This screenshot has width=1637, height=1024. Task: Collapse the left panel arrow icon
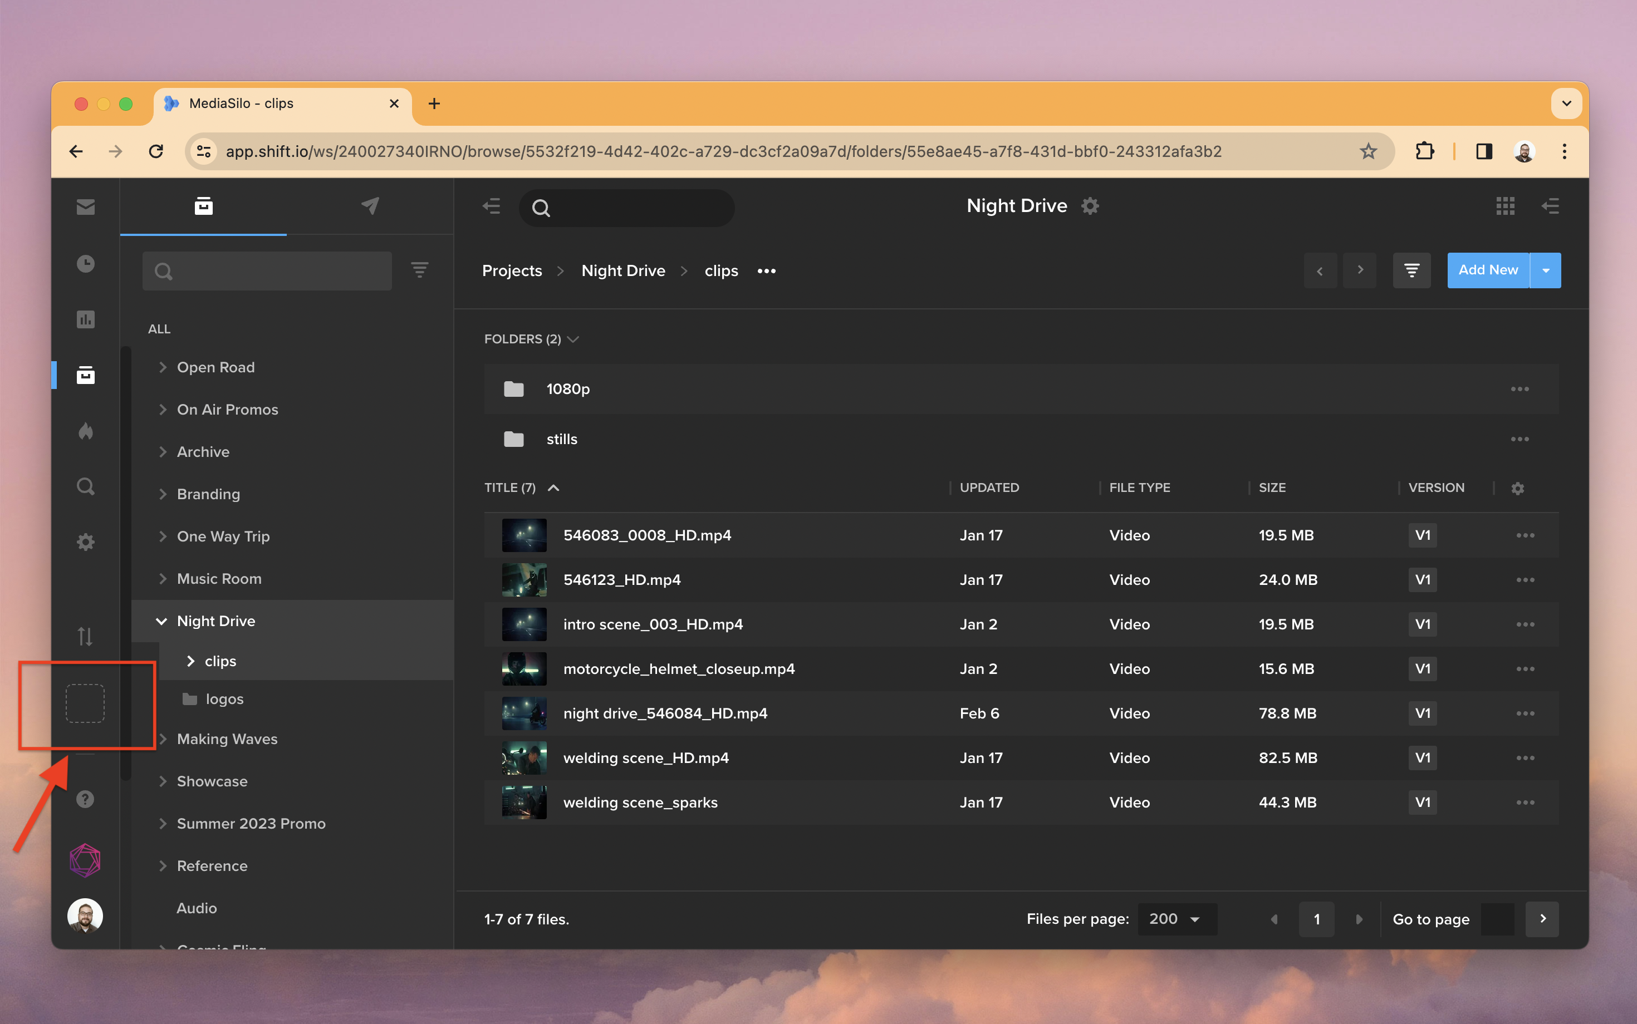click(491, 206)
